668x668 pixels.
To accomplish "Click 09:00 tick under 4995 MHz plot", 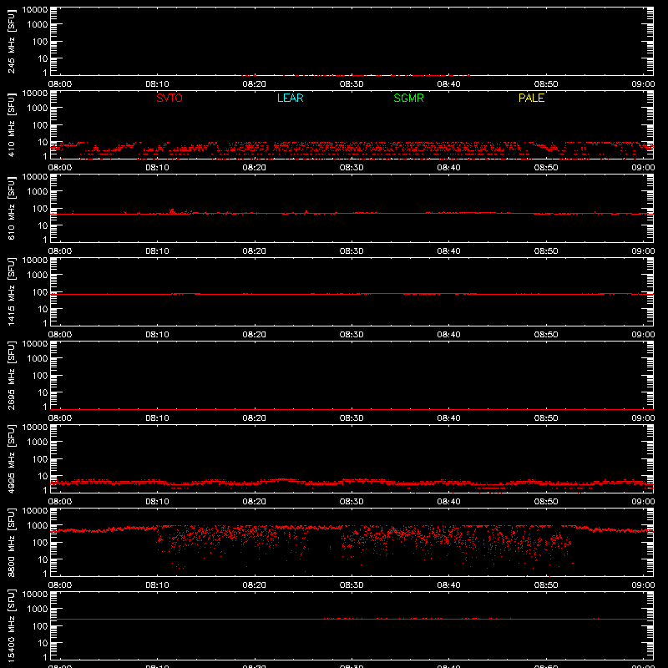I will coord(643,502).
